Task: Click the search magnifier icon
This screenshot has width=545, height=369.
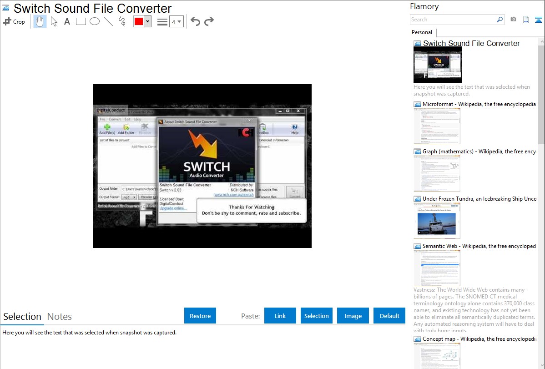Action: (x=500, y=20)
